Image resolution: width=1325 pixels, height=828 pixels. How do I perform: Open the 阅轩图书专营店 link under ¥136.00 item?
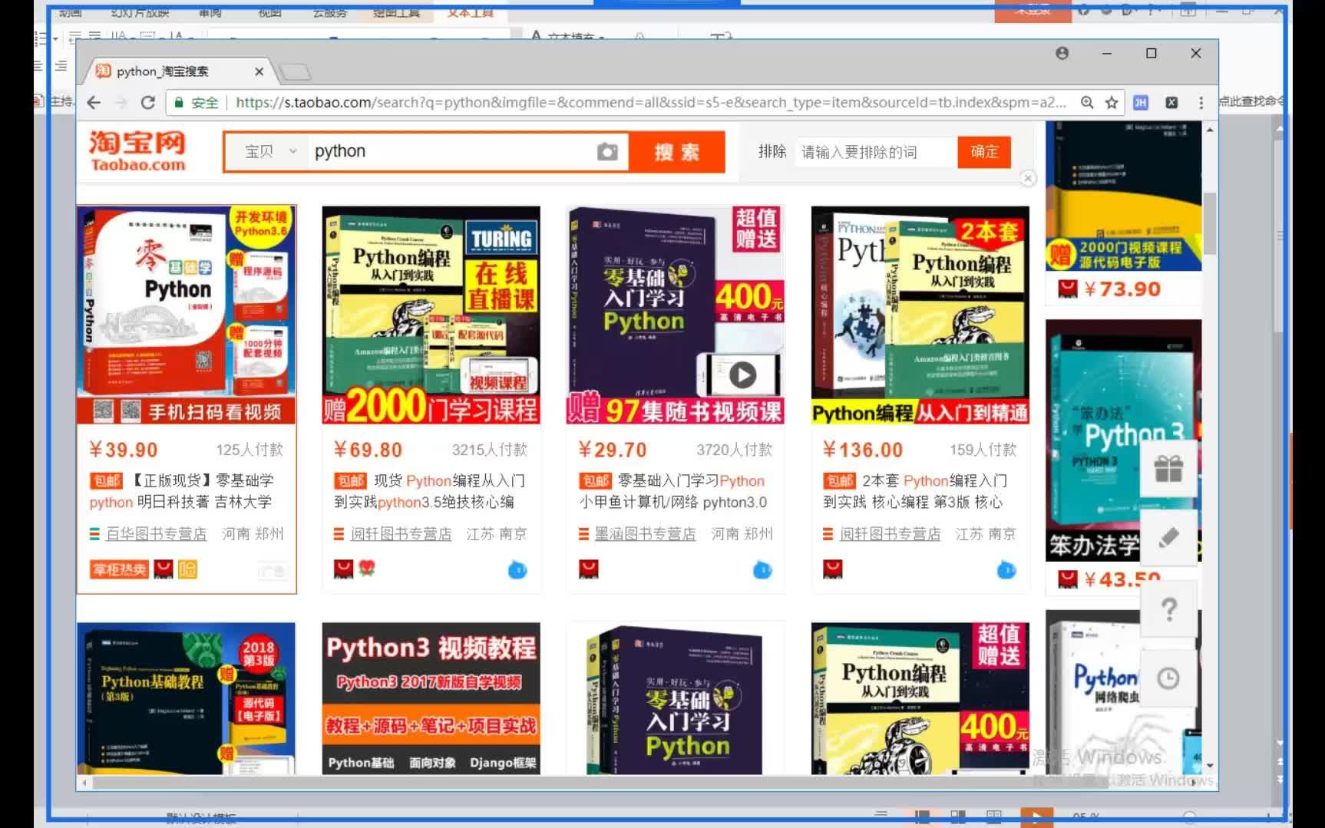pos(890,534)
